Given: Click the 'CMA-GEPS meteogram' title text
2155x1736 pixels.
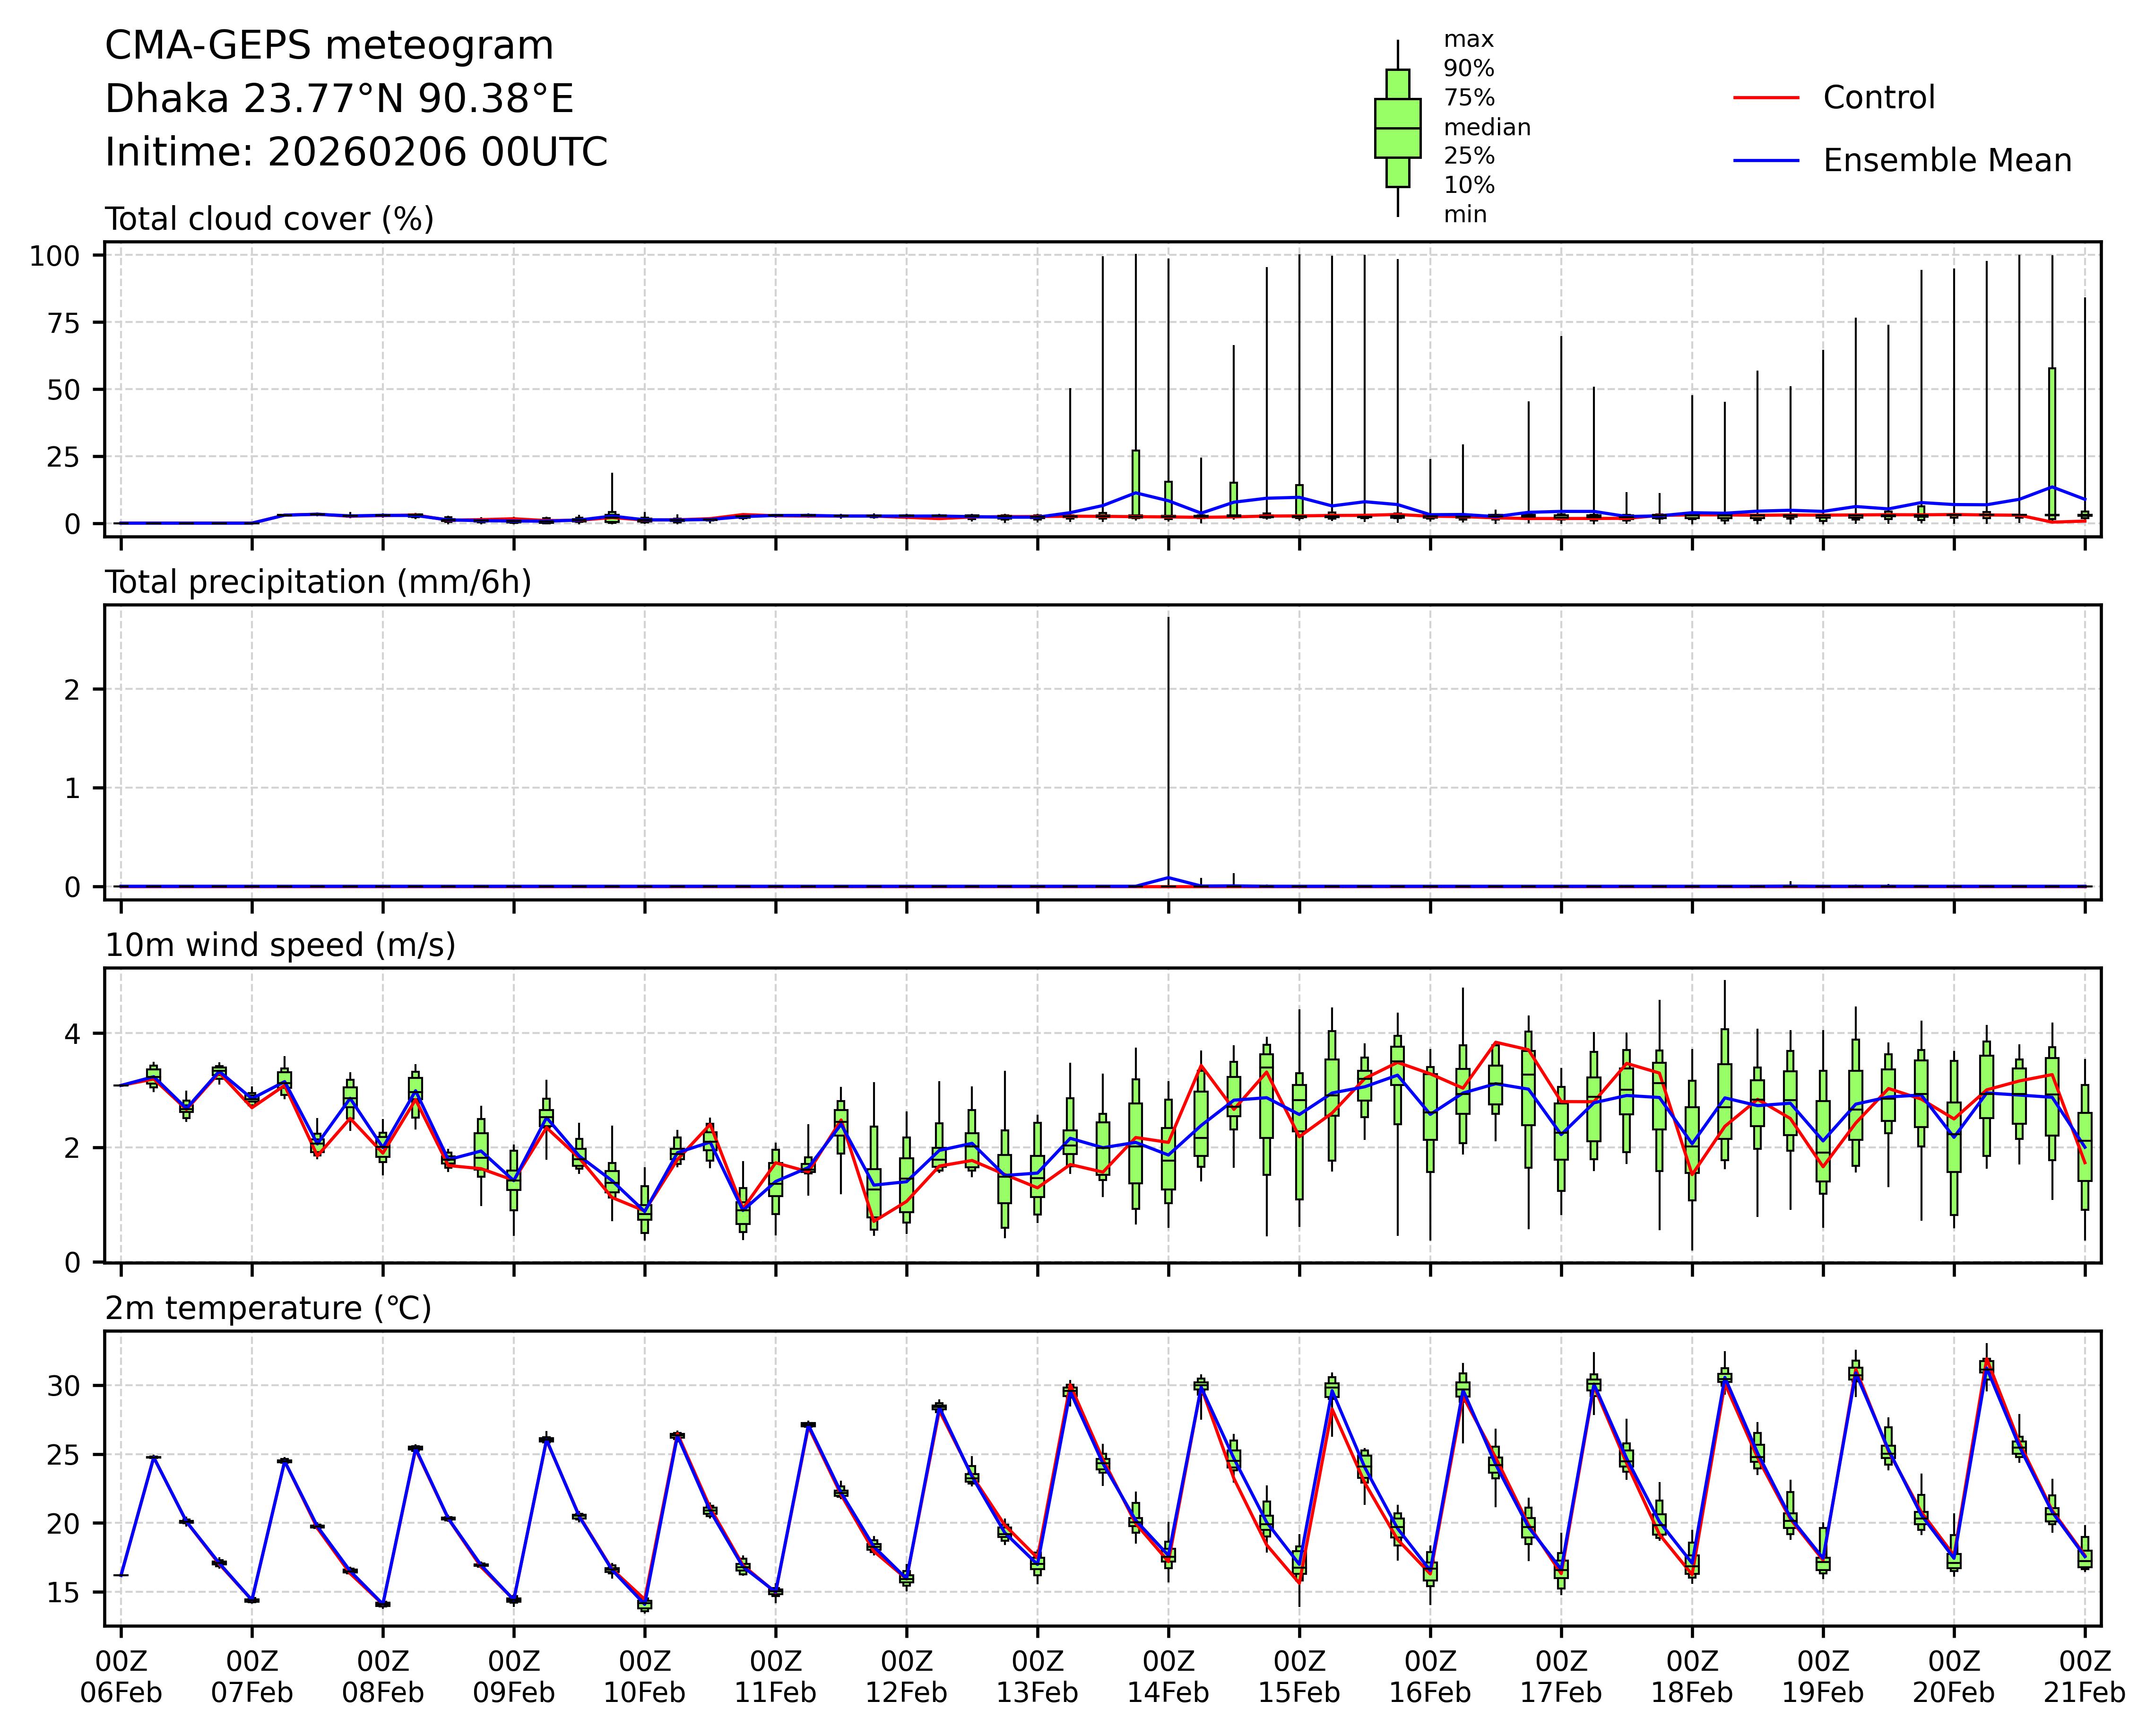Looking at the screenshot, I should coord(329,46).
